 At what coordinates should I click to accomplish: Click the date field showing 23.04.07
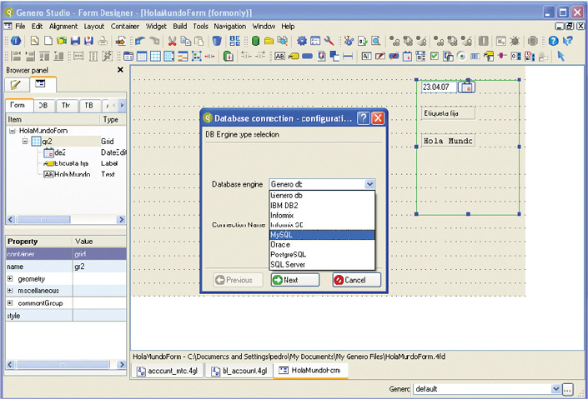point(438,87)
